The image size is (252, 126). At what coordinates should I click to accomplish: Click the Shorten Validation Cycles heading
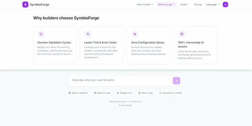point(54,43)
